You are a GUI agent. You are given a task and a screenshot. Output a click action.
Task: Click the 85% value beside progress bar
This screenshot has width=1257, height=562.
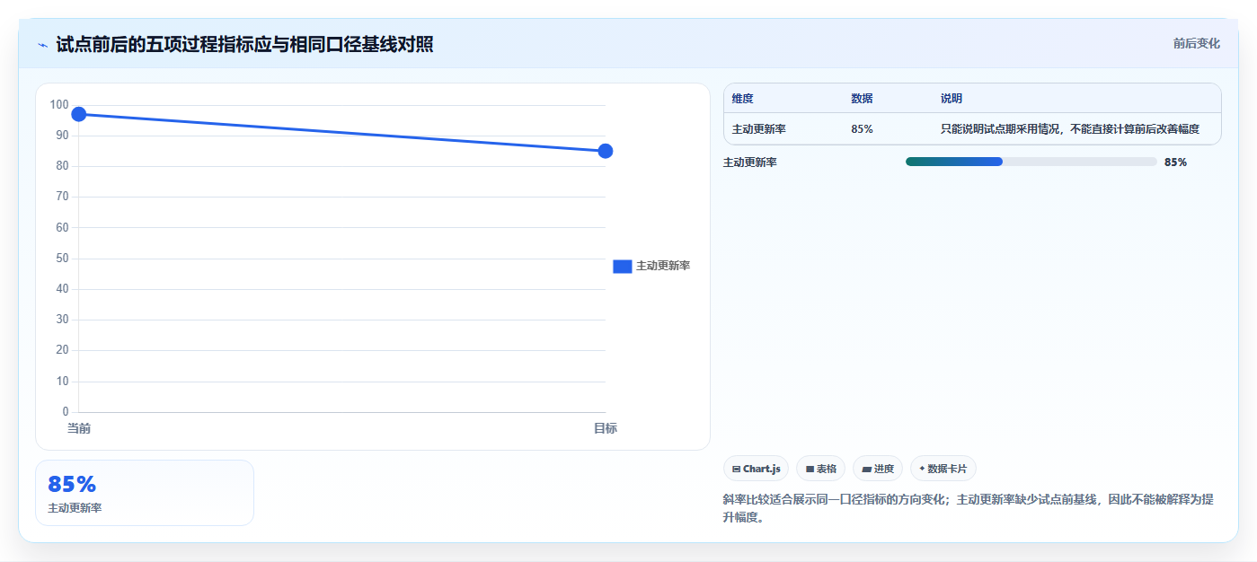(1175, 162)
